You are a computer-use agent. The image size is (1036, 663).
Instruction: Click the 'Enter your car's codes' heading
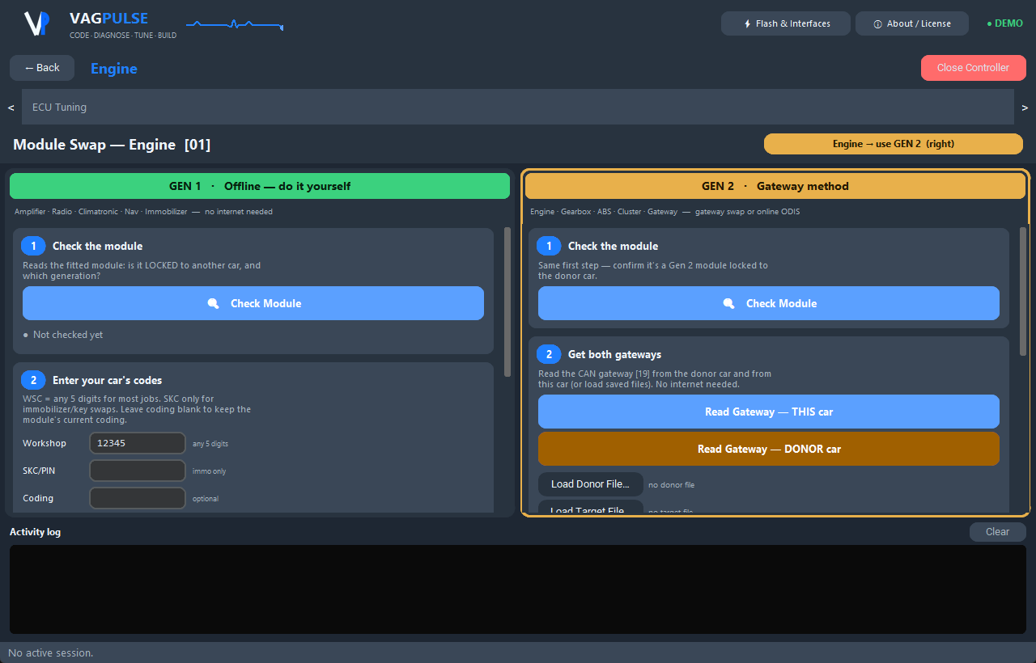(x=107, y=380)
